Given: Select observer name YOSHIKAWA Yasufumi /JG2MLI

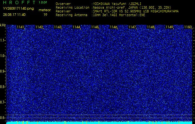Looking at the screenshot, I should pos(117,4).
